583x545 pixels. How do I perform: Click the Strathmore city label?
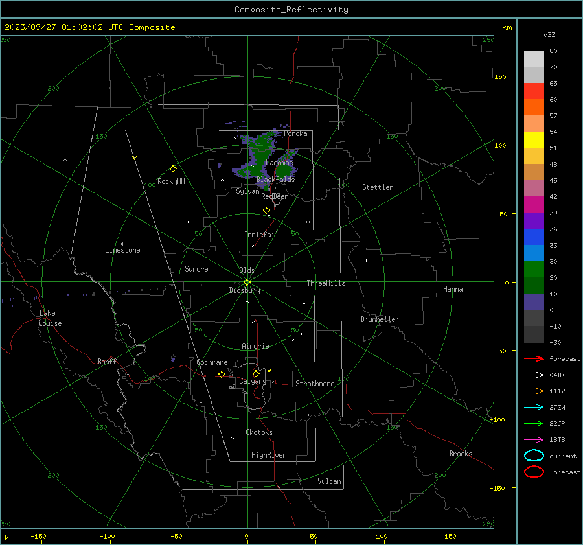pyautogui.click(x=315, y=384)
